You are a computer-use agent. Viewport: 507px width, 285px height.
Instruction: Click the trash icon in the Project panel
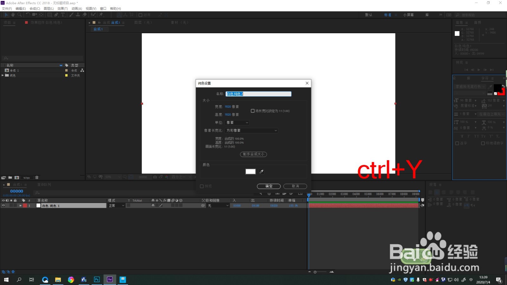coord(37,178)
